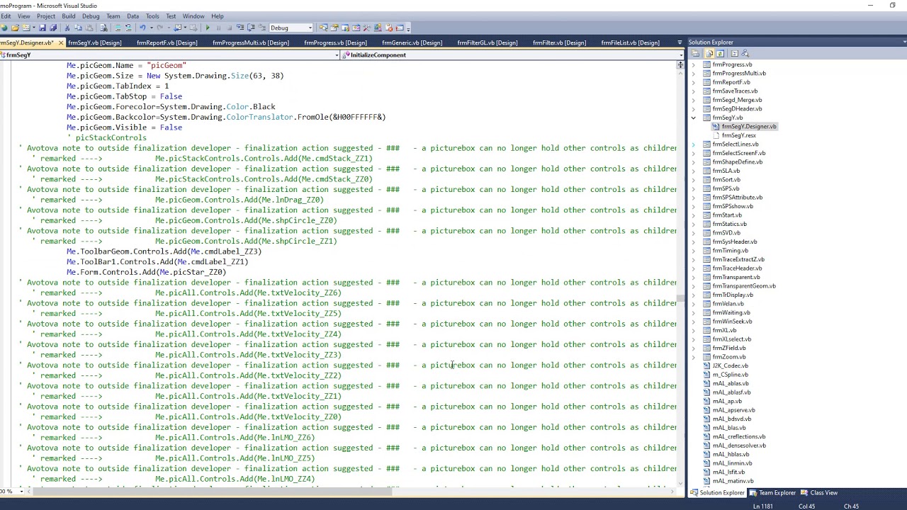
Task: Switch to frmSegY.vb [Design] tab
Action: tap(94, 42)
